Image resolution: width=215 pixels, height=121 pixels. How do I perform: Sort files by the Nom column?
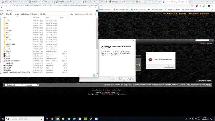click(5, 17)
